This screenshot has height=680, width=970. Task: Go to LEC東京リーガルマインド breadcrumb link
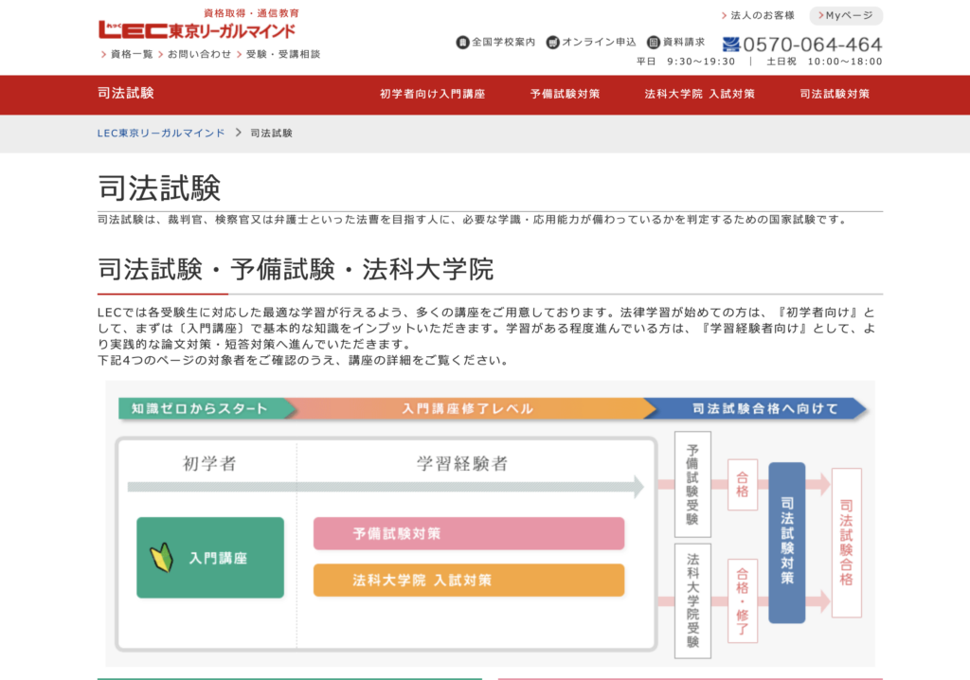coord(161,134)
